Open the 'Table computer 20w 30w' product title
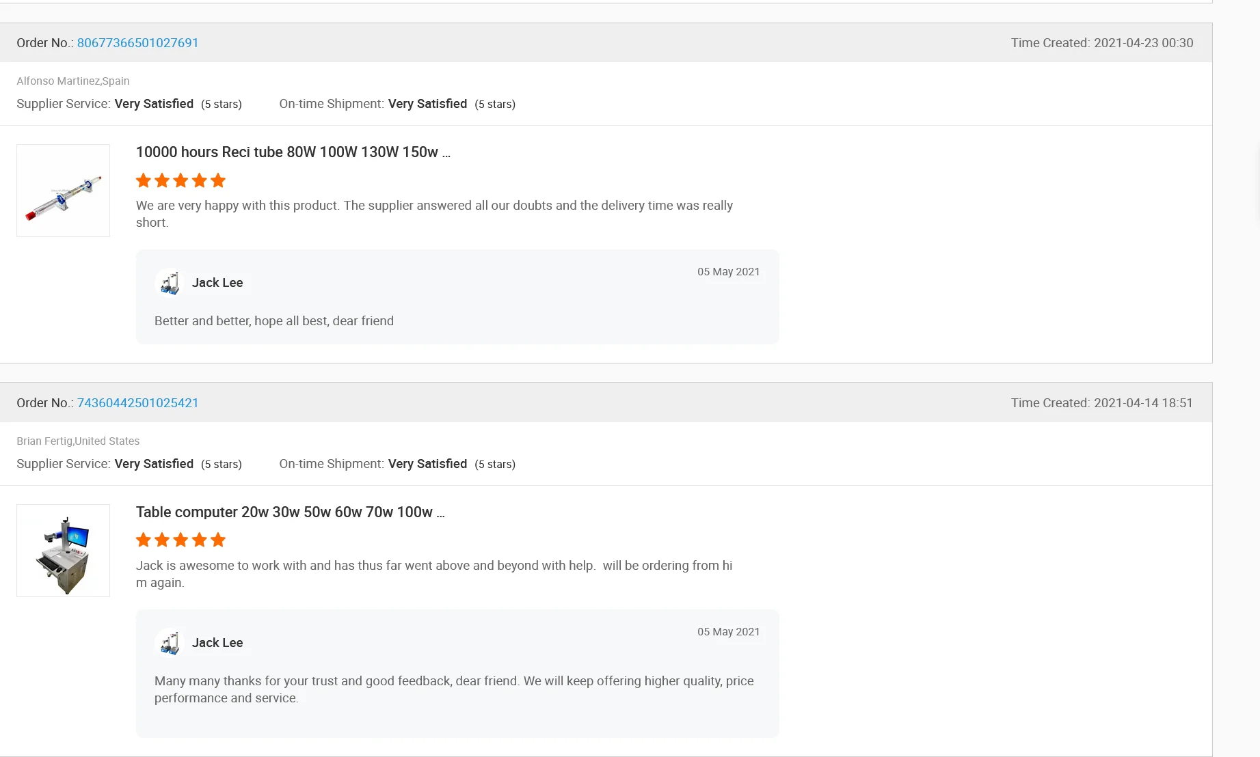Image resolution: width=1260 pixels, height=757 pixels. click(290, 512)
